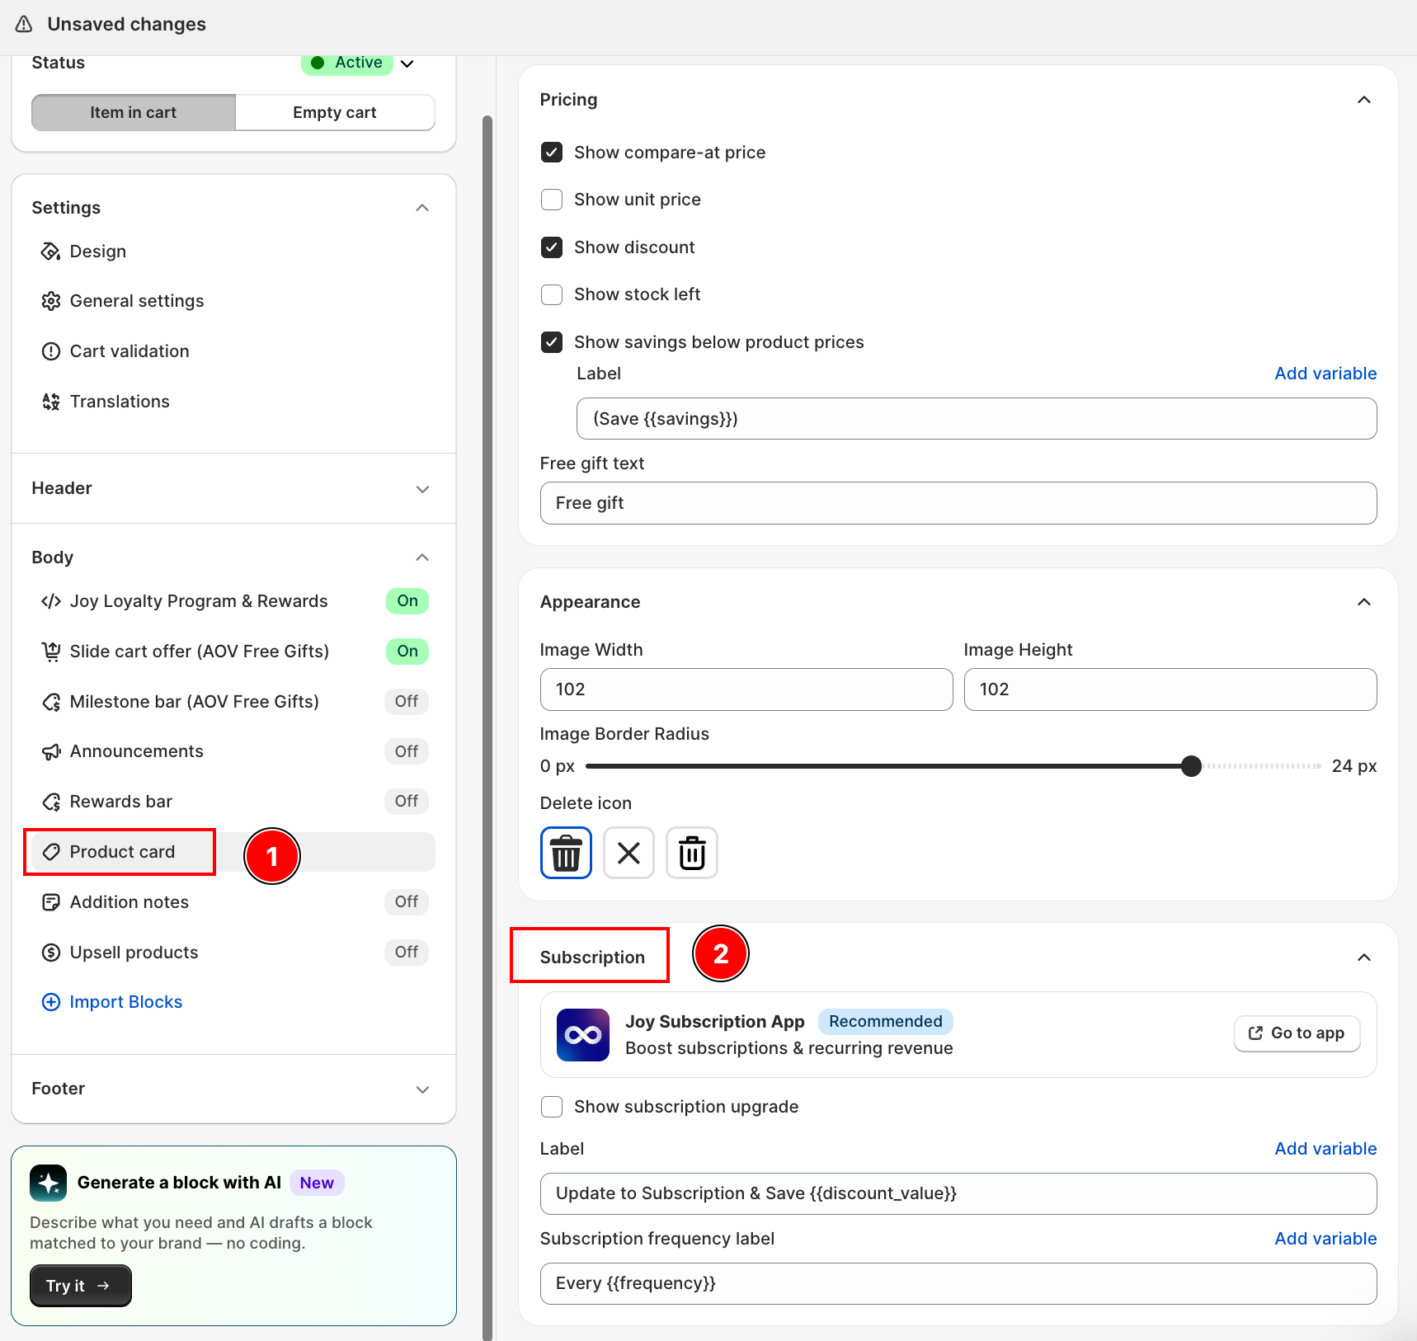Image resolution: width=1417 pixels, height=1341 pixels.
Task: Click the Cart validation alert icon
Action: pos(51,351)
